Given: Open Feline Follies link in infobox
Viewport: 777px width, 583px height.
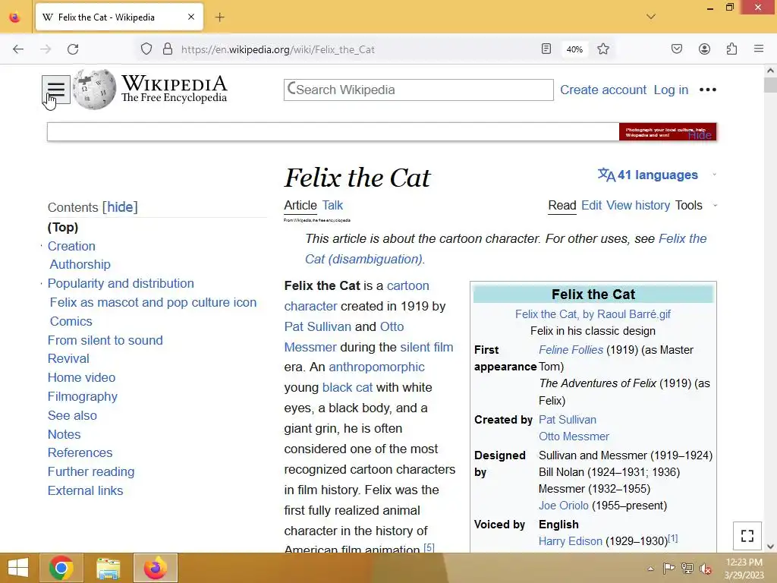Looking at the screenshot, I should pos(571,350).
